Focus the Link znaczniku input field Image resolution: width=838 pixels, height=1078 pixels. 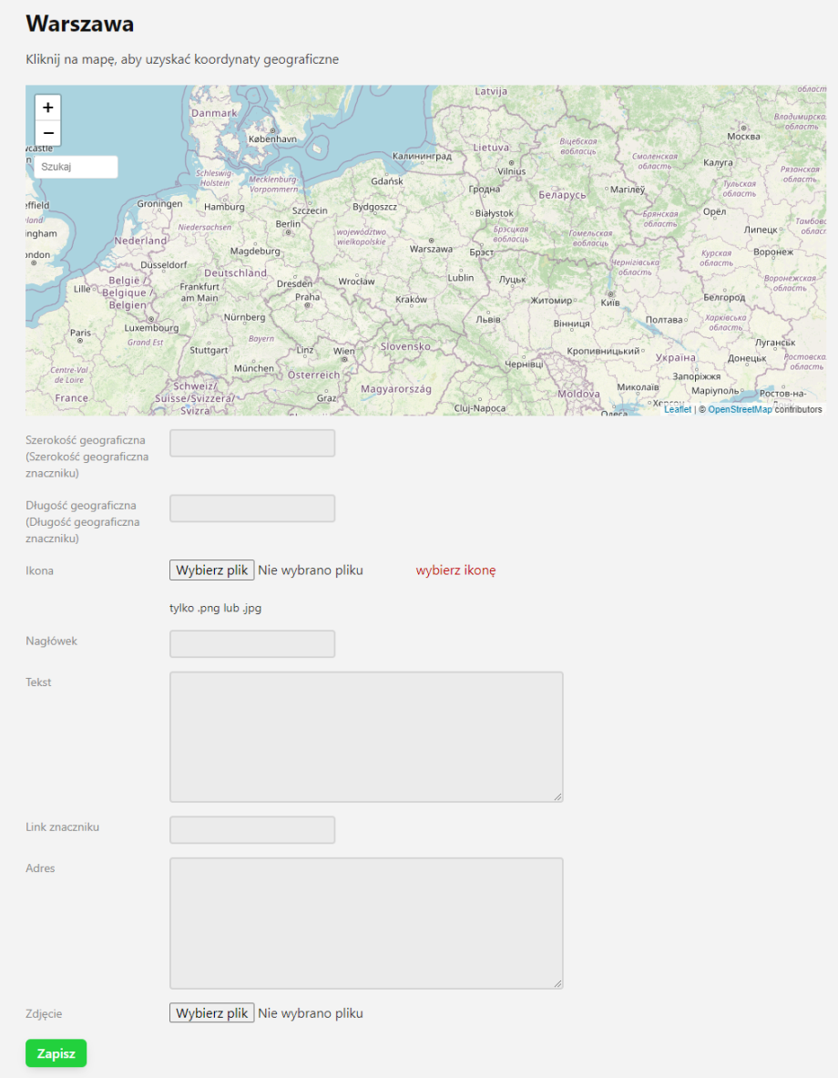click(252, 829)
